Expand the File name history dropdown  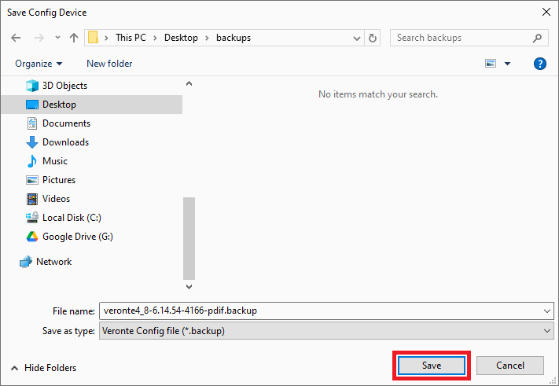pos(547,311)
